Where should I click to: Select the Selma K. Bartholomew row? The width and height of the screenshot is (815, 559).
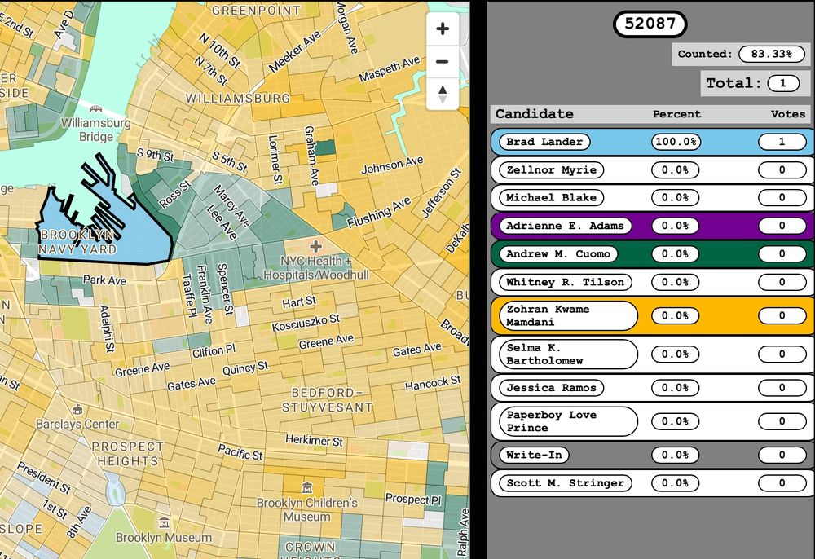coord(652,354)
